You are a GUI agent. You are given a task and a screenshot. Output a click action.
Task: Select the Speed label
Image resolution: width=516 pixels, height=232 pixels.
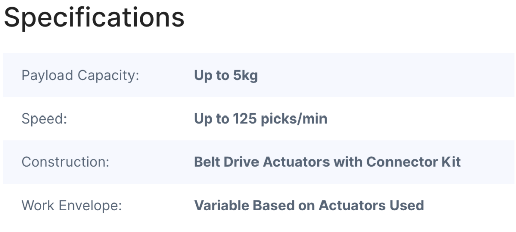44,119
